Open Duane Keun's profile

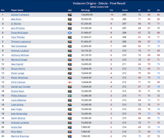tap(18, 91)
